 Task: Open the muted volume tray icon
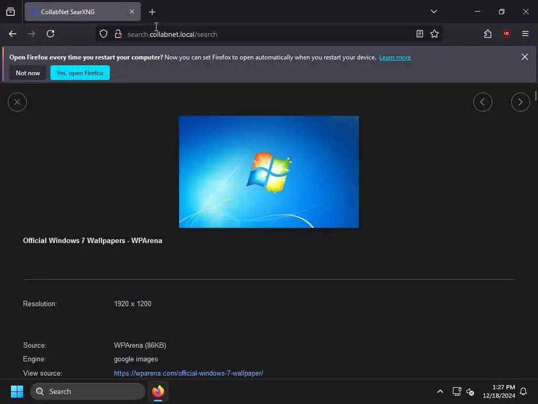(470, 391)
